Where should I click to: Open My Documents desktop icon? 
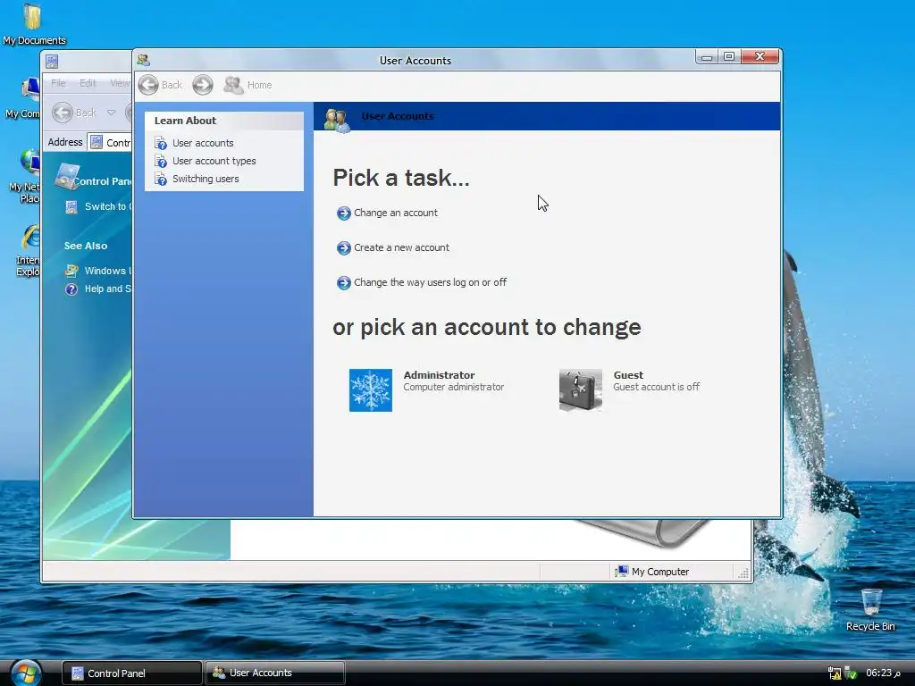[34, 24]
